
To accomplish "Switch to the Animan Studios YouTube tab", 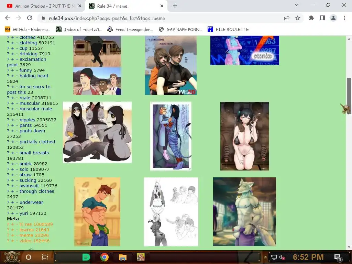I will 43,6.
